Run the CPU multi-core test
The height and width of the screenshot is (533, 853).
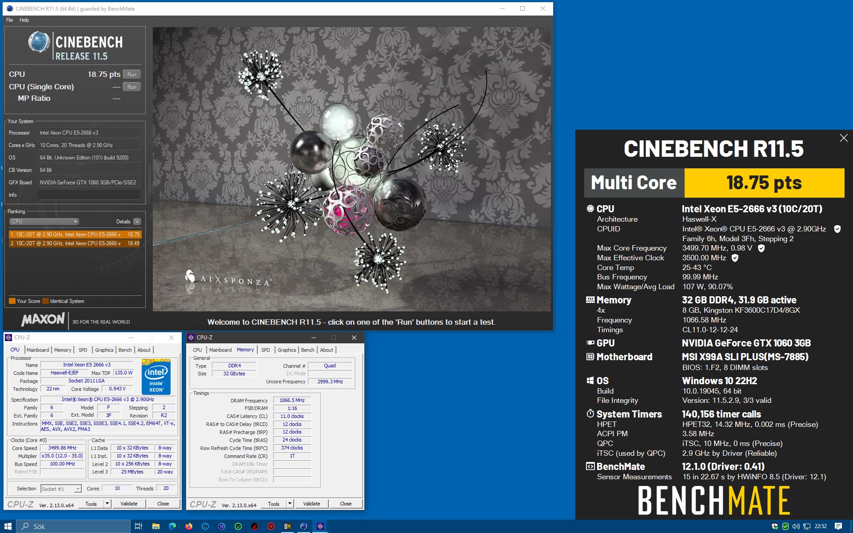point(132,74)
